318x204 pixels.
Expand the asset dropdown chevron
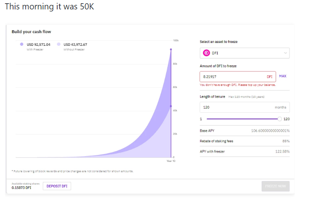click(x=285, y=53)
